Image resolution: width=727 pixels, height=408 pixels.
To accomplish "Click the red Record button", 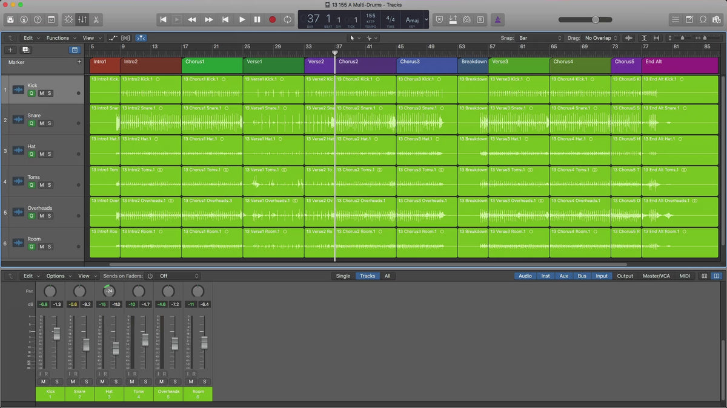I will point(272,19).
